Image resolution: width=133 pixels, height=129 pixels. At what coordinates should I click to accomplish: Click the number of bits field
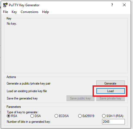pyautogui.click(x=113, y=122)
